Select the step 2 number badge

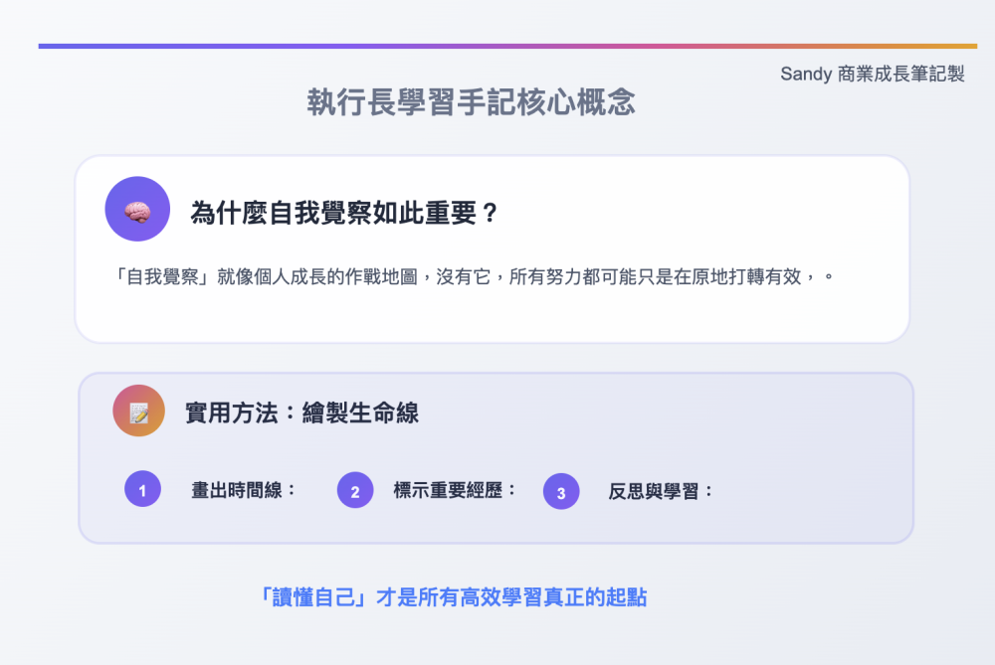point(355,490)
